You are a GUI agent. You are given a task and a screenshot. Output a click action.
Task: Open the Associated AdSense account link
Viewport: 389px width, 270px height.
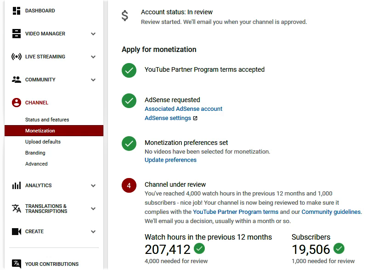[183, 109]
